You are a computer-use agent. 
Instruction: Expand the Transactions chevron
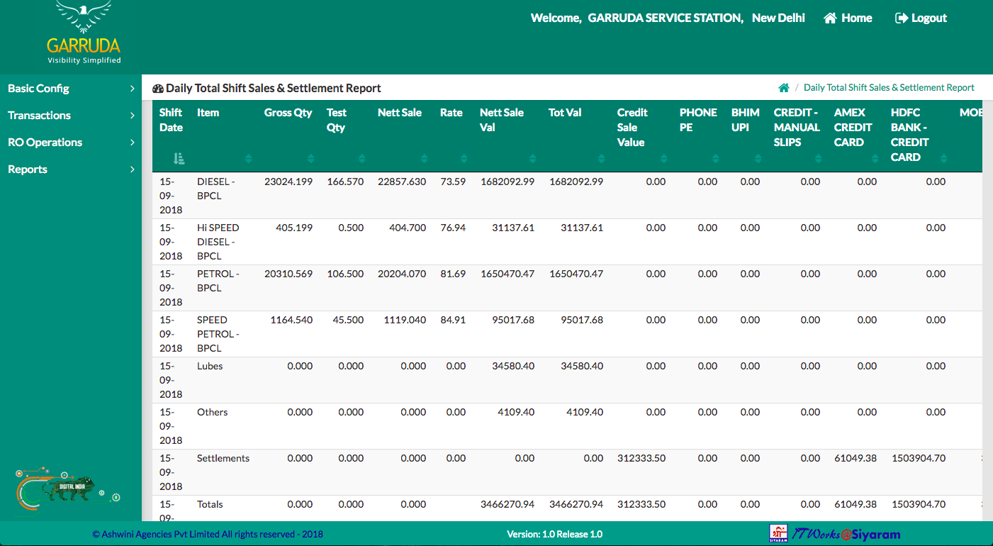tap(132, 116)
